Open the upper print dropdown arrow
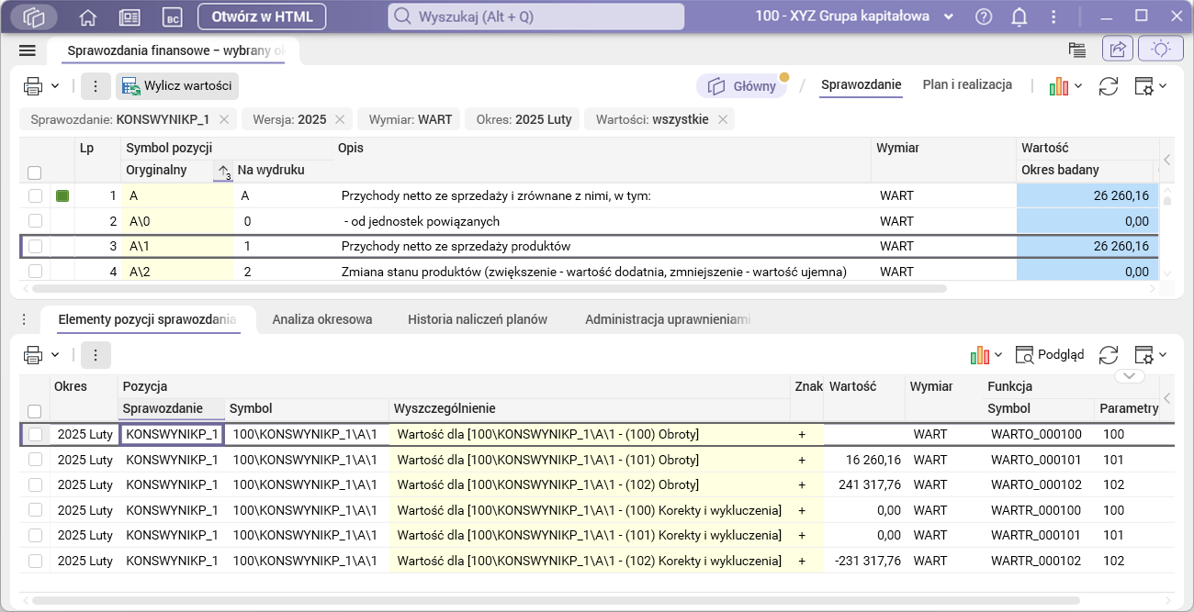The height and width of the screenshot is (612, 1194). coord(55,86)
